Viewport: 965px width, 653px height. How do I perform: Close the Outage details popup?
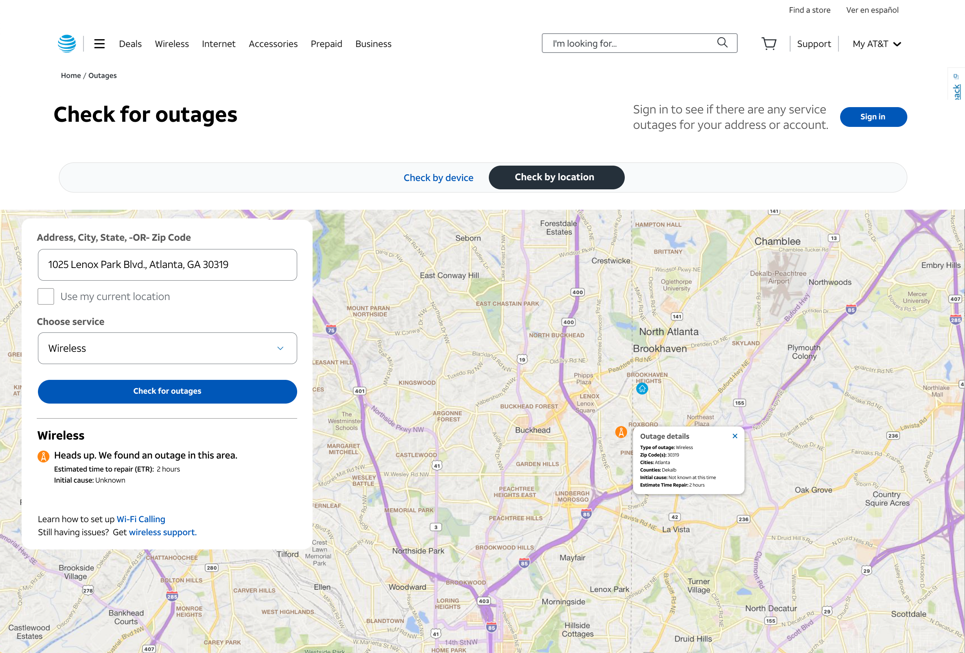tap(735, 436)
